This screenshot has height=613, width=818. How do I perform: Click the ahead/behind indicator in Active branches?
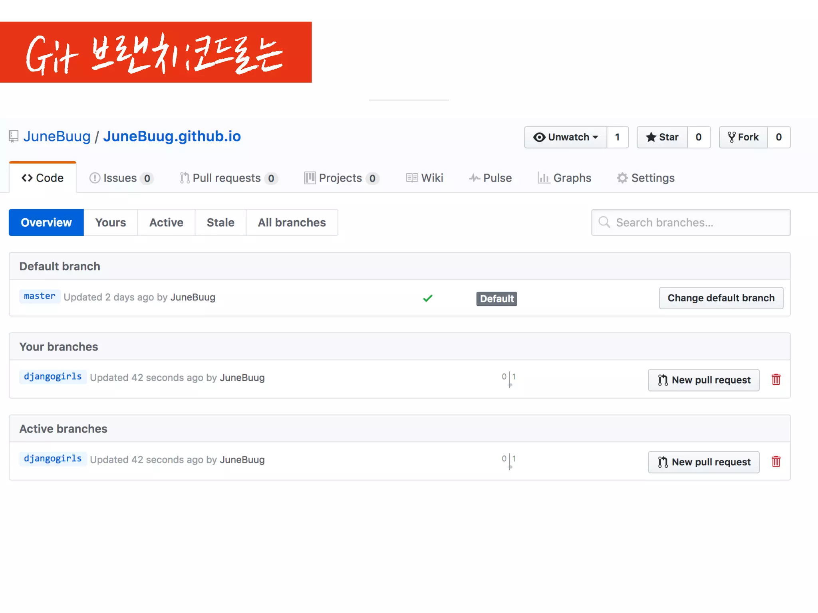(509, 462)
